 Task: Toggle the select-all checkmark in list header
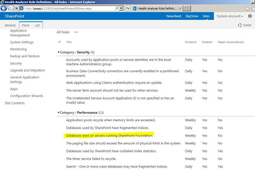point(59,42)
